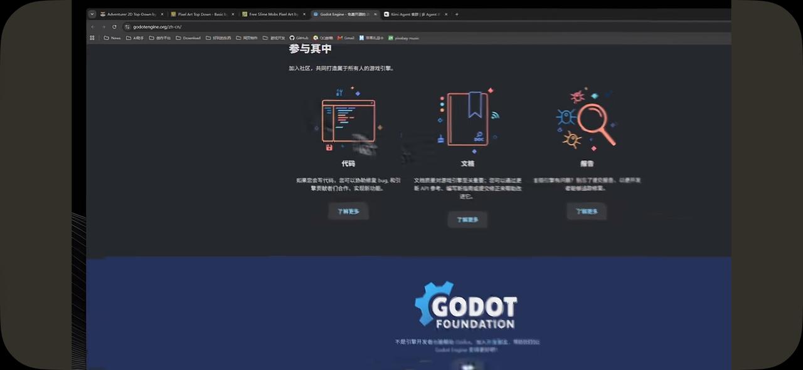Select the Godot Engine browser tab
The width and height of the screenshot is (803, 370).
click(345, 14)
